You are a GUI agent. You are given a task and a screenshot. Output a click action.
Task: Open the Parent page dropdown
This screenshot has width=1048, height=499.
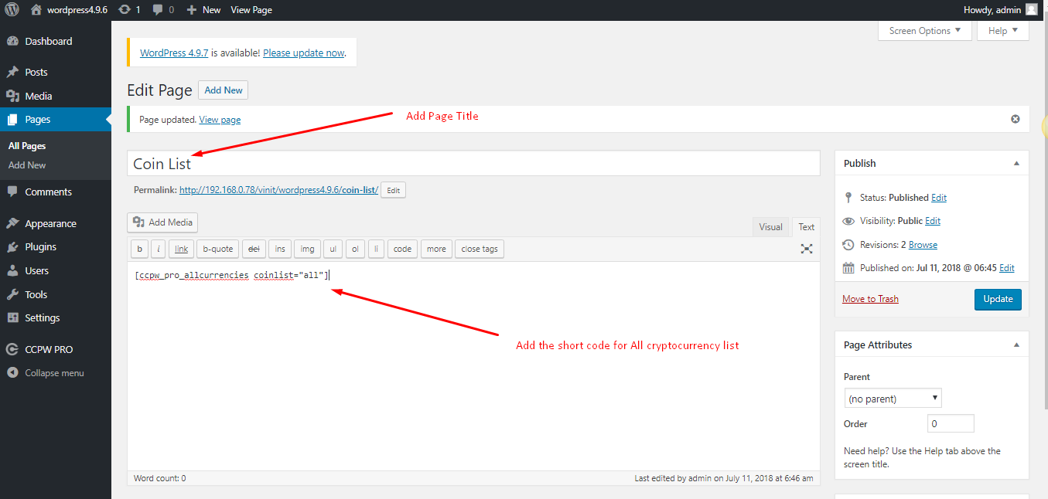(893, 399)
